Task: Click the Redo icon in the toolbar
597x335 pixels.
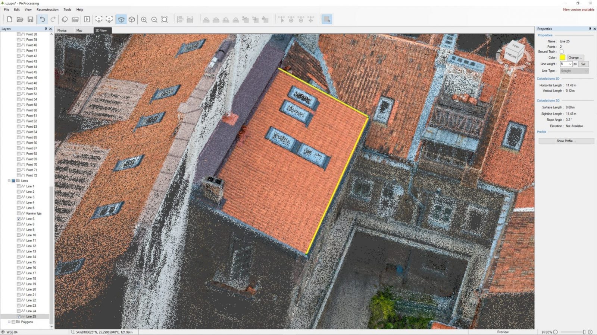Action: [53, 19]
